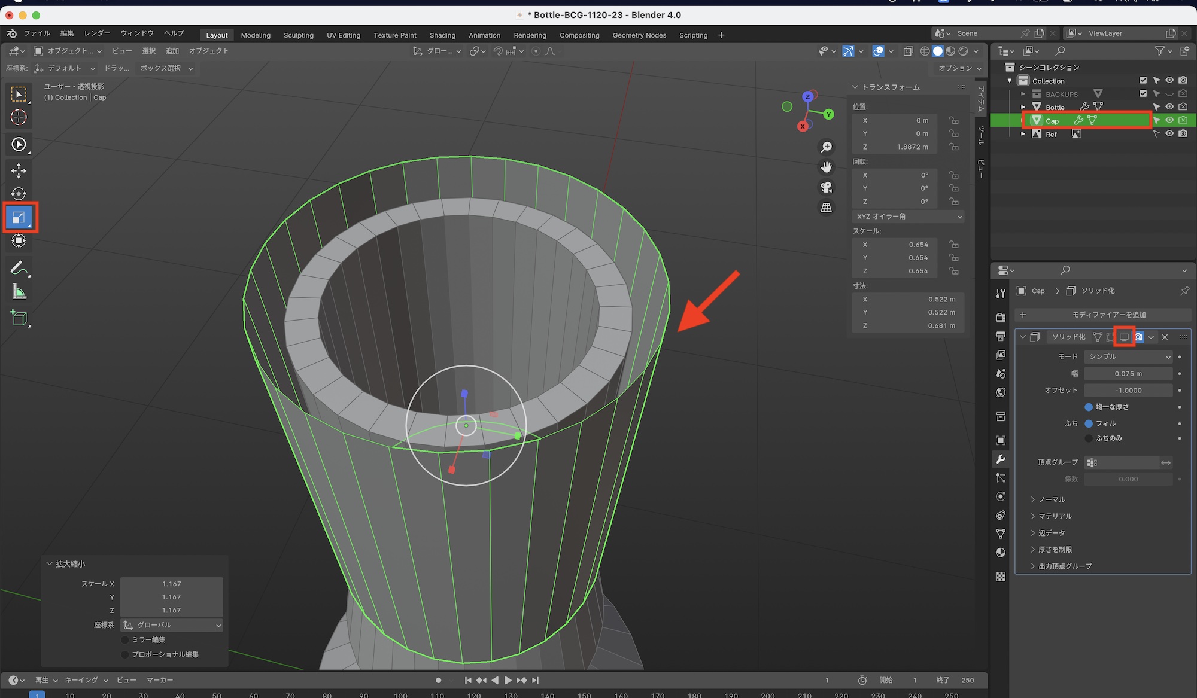1197x698 pixels.
Task: Switch to the Sculpting workspace tab
Action: pos(298,35)
